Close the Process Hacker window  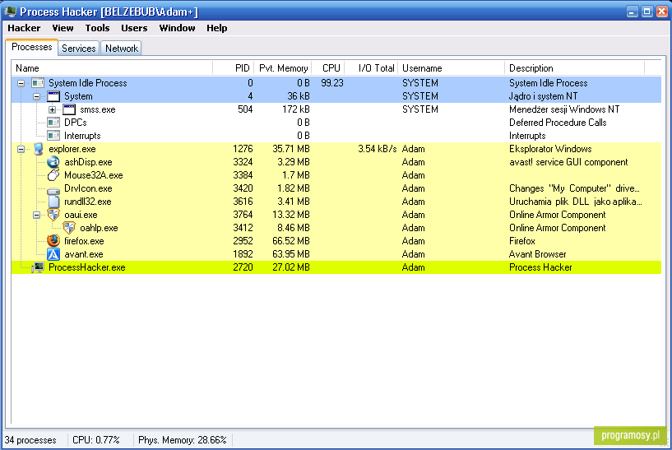tap(662, 12)
